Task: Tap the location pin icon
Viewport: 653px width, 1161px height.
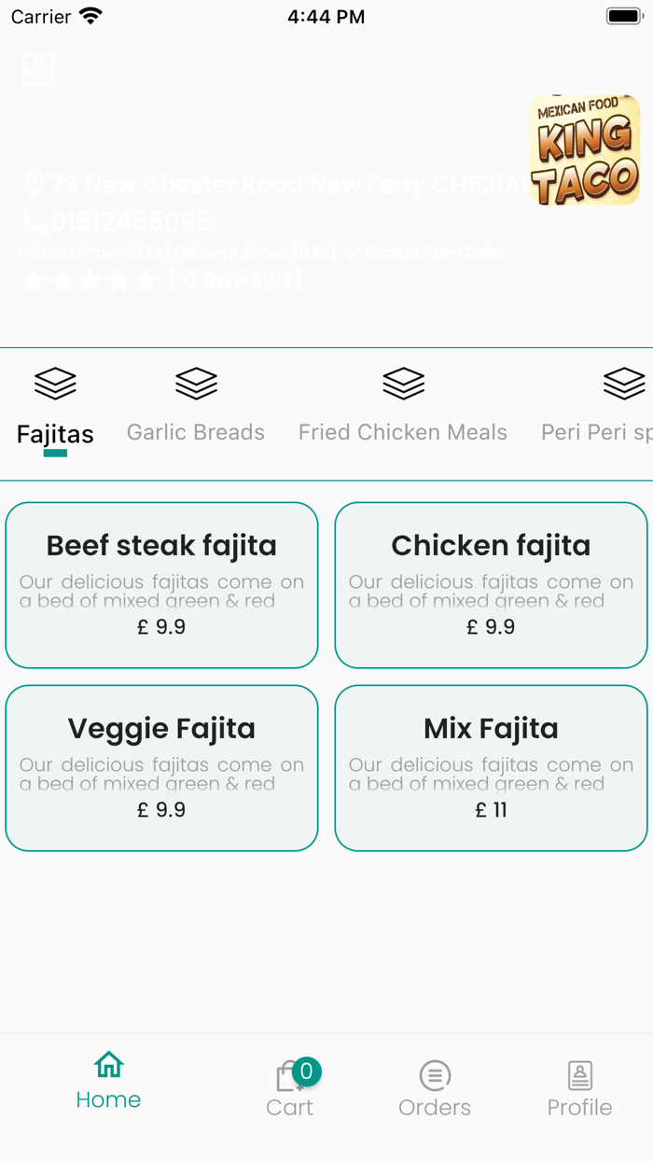Action: (x=35, y=184)
